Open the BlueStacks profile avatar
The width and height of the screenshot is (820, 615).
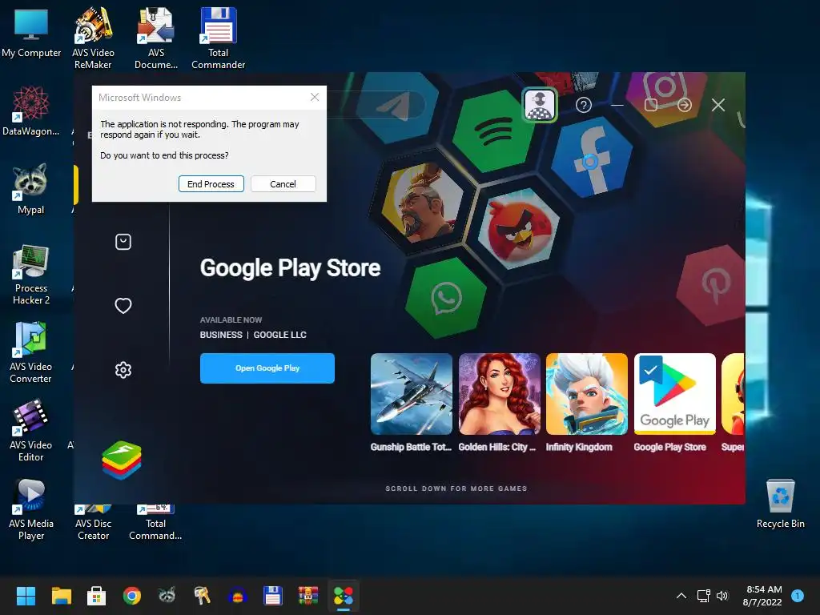(540, 105)
